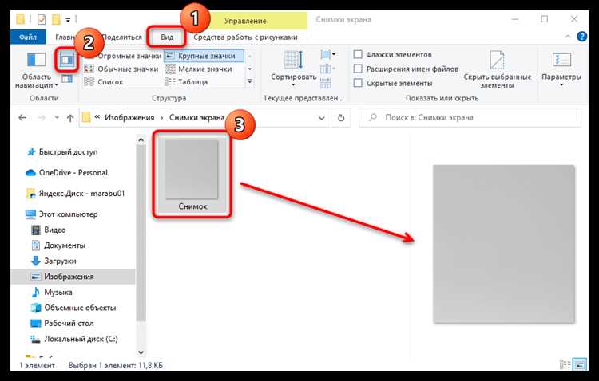
Task: Click the Properties icon in Quick Access Toolbar
Action: [42, 19]
